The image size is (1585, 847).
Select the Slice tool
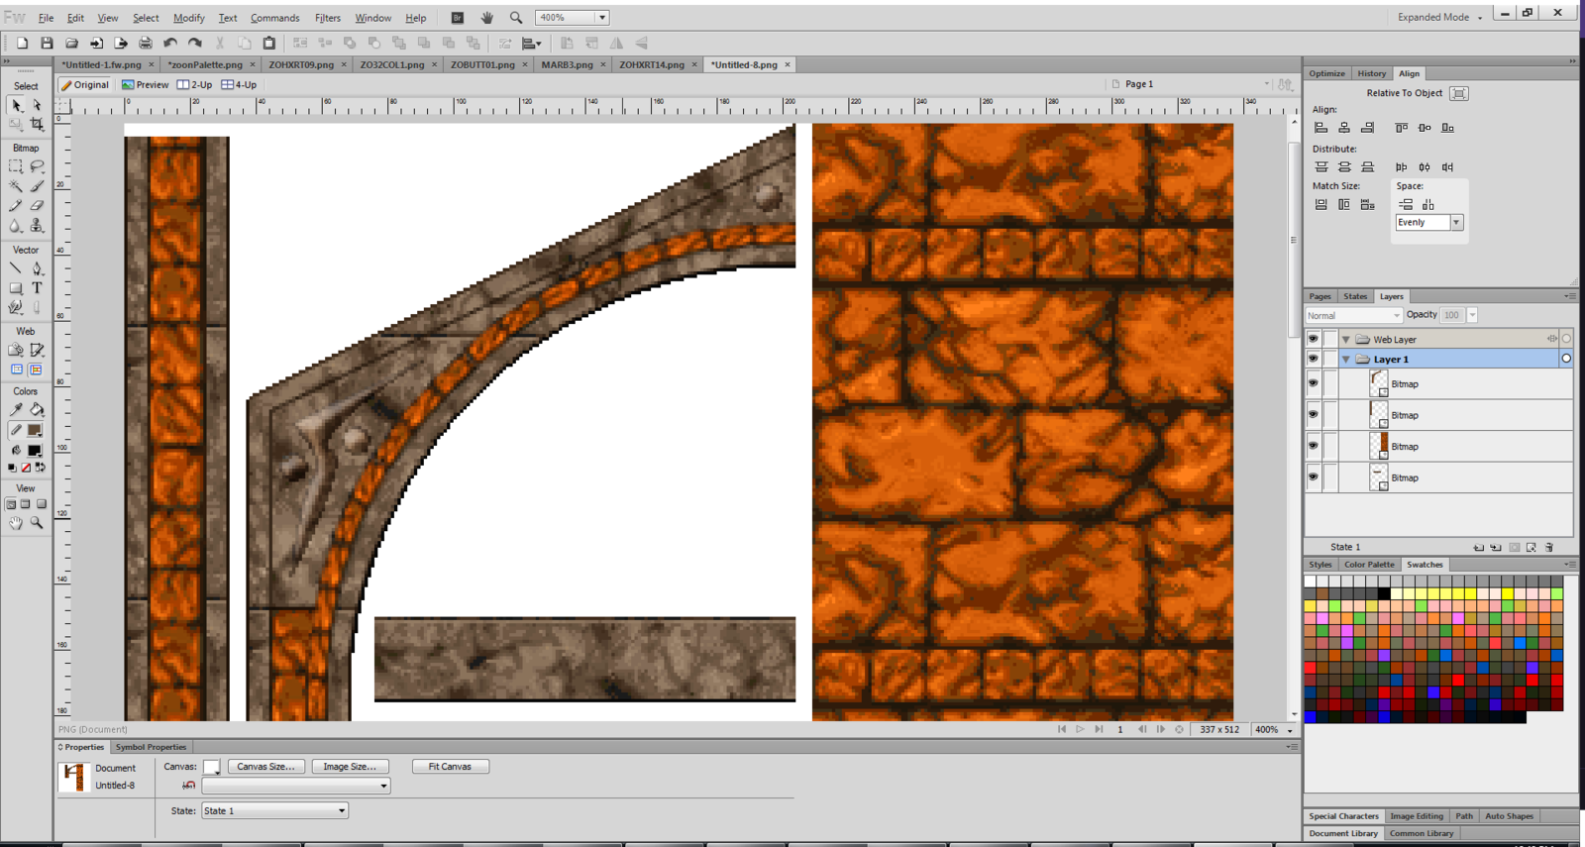(37, 350)
